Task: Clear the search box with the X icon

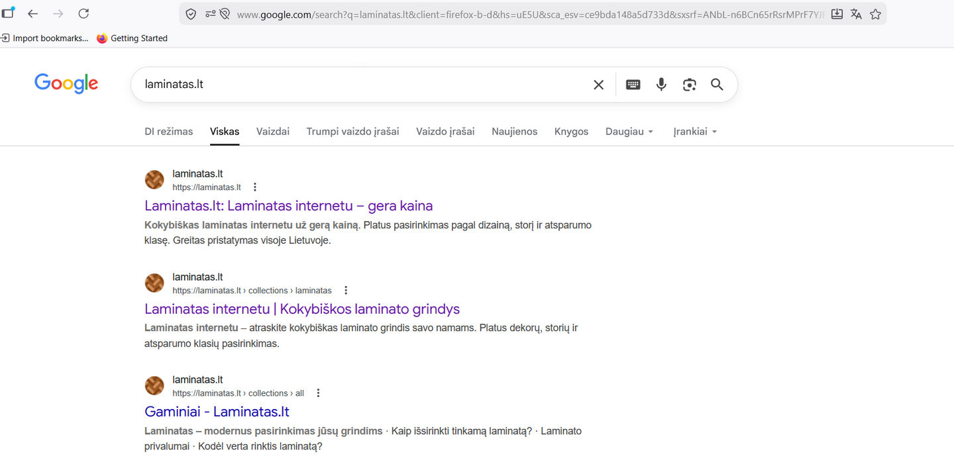Action: pos(598,85)
